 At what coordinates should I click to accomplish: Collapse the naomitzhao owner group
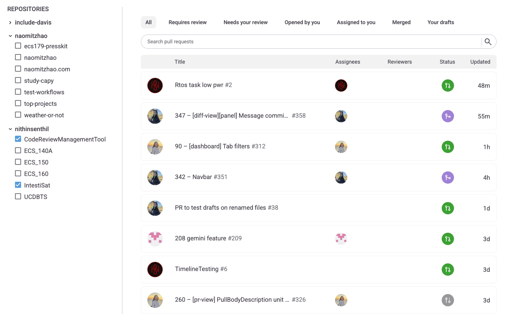(10, 36)
